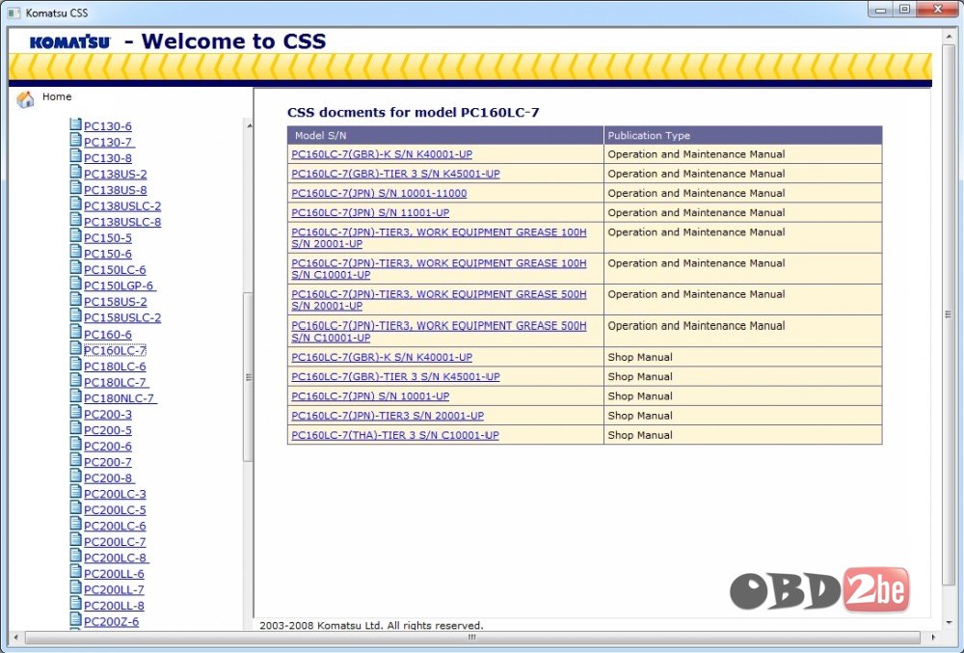Select the PC200LC-6 model
Image resolution: width=964 pixels, height=653 pixels.
115,527
